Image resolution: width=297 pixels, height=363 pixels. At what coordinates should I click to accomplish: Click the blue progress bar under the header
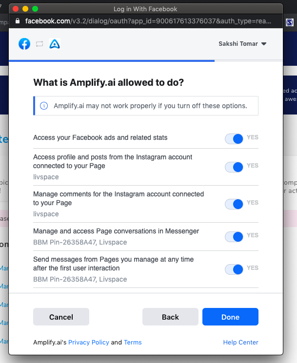tap(112, 61)
